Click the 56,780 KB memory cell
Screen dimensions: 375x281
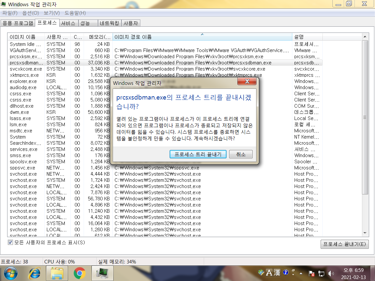[x=99, y=199]
